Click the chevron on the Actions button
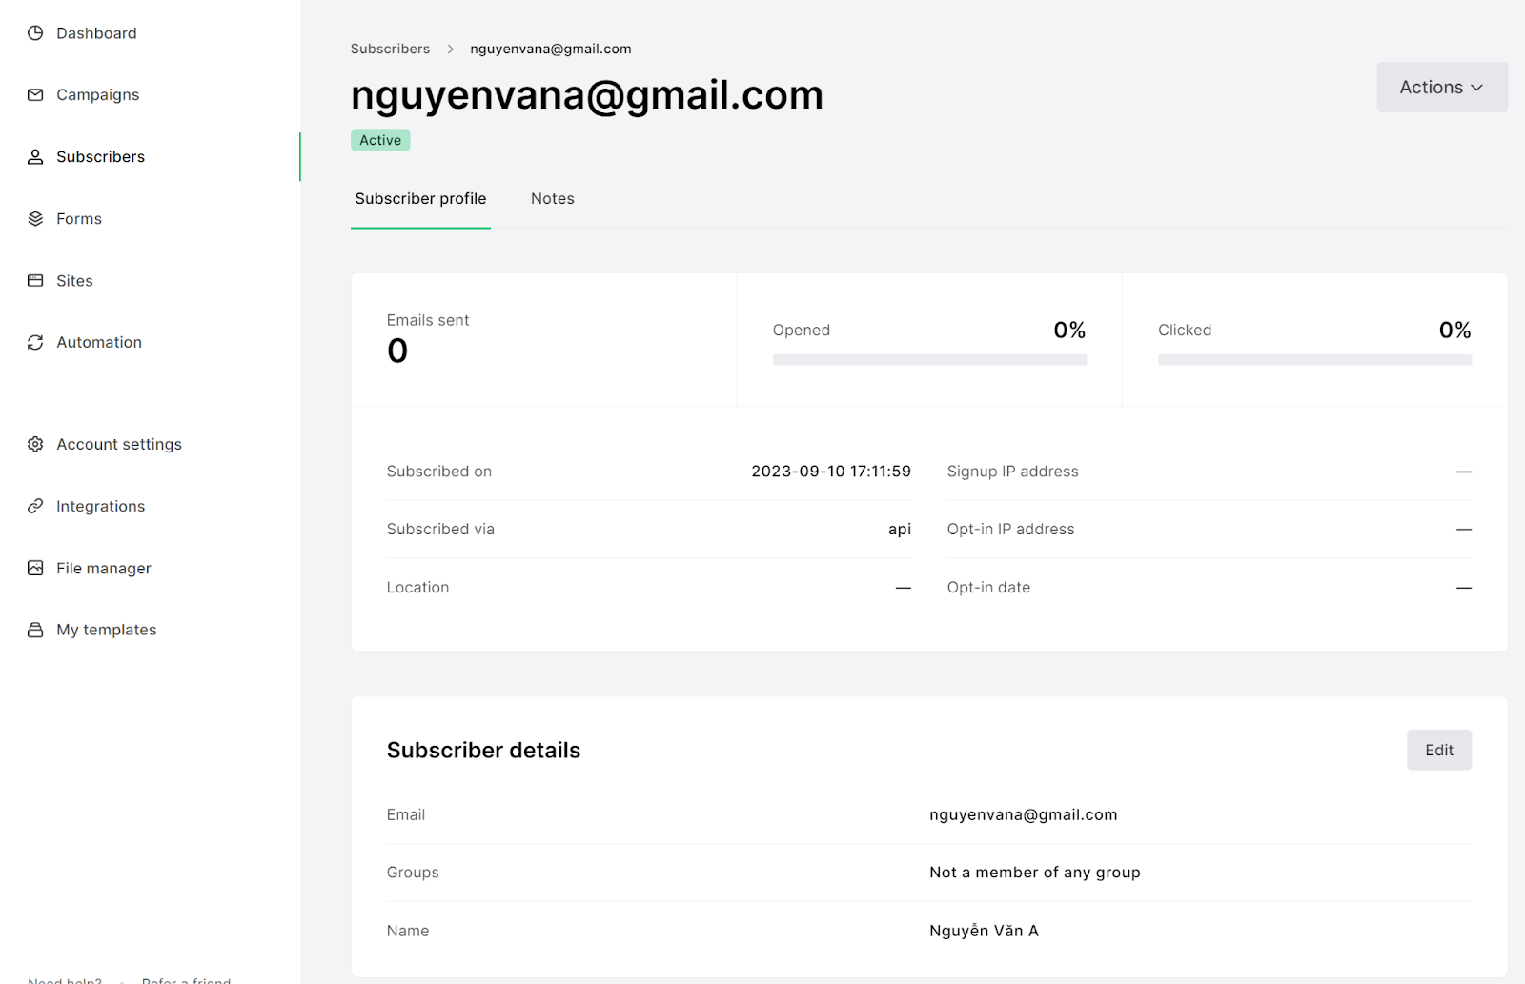Image resolution: width=1525 pixels, height=984 pixels. pos(1476,88)
